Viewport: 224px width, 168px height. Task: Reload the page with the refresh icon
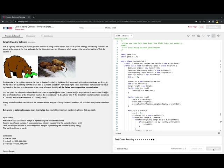pos(11,22)
